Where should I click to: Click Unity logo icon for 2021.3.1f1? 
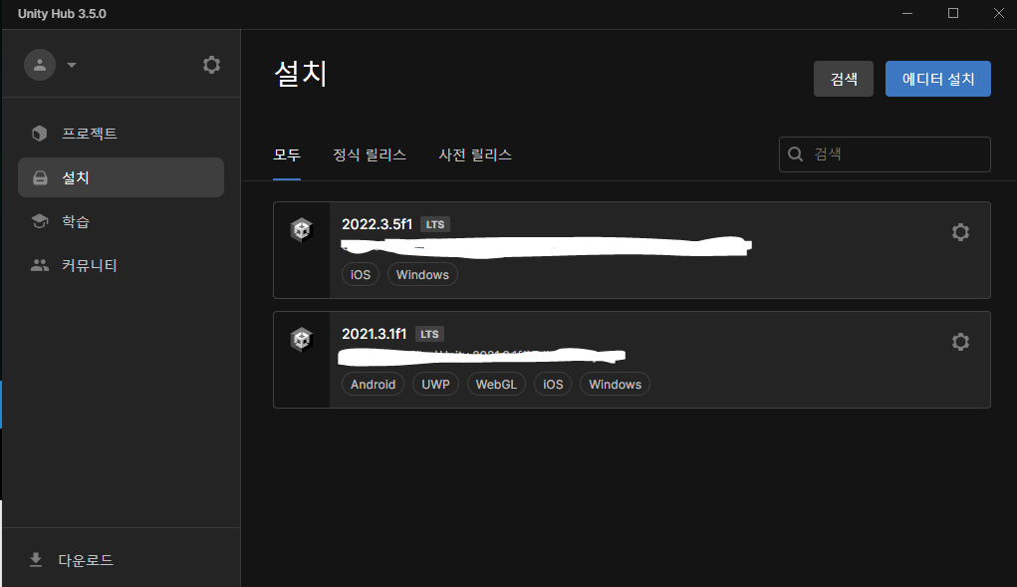coord(302,339)
